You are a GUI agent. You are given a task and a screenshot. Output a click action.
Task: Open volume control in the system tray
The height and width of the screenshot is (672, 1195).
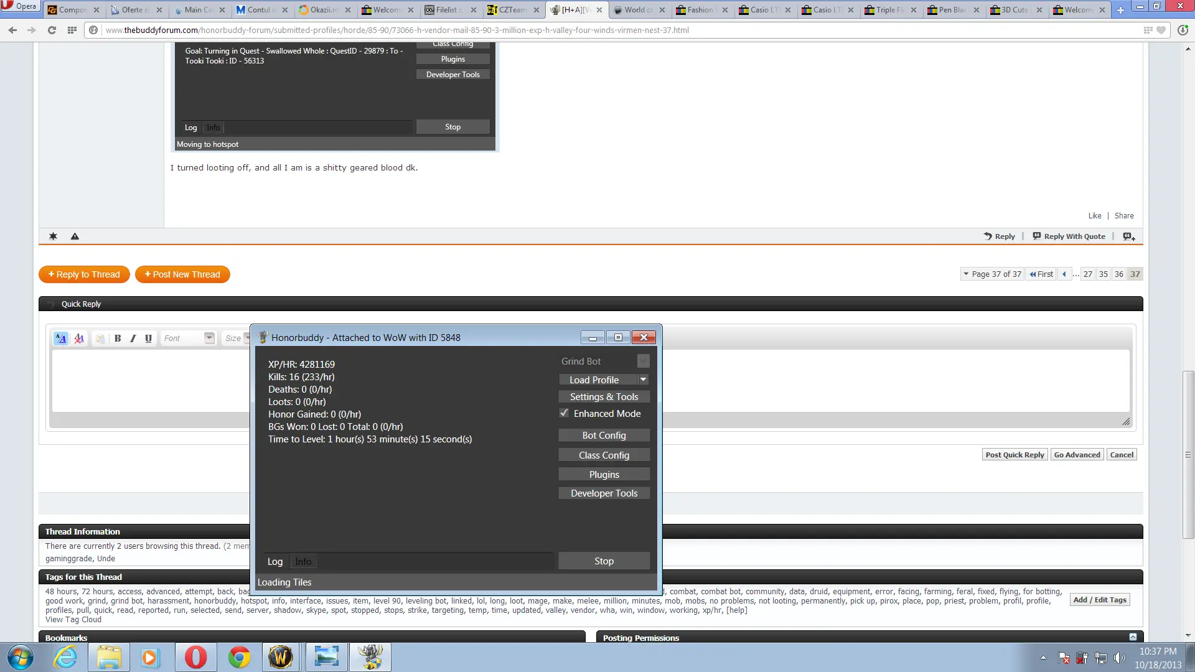click(1120, 658)
